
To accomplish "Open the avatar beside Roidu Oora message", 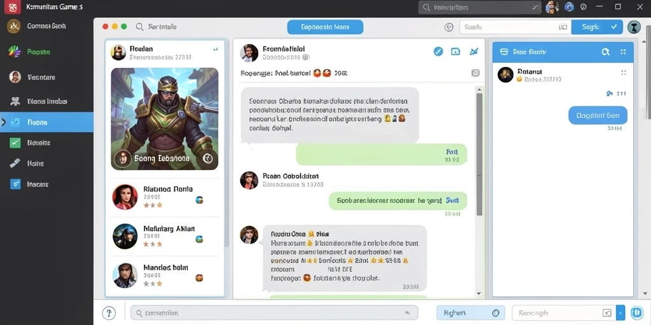I will [x=249, y=235].
